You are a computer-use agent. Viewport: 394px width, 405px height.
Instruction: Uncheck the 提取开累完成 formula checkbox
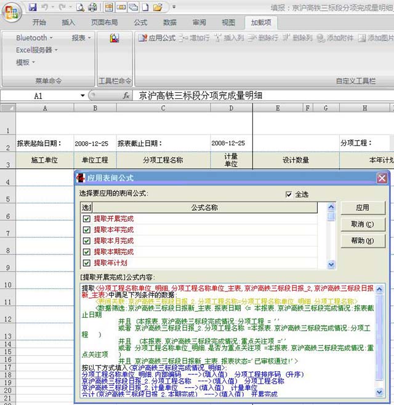click(x=87, y=219)
